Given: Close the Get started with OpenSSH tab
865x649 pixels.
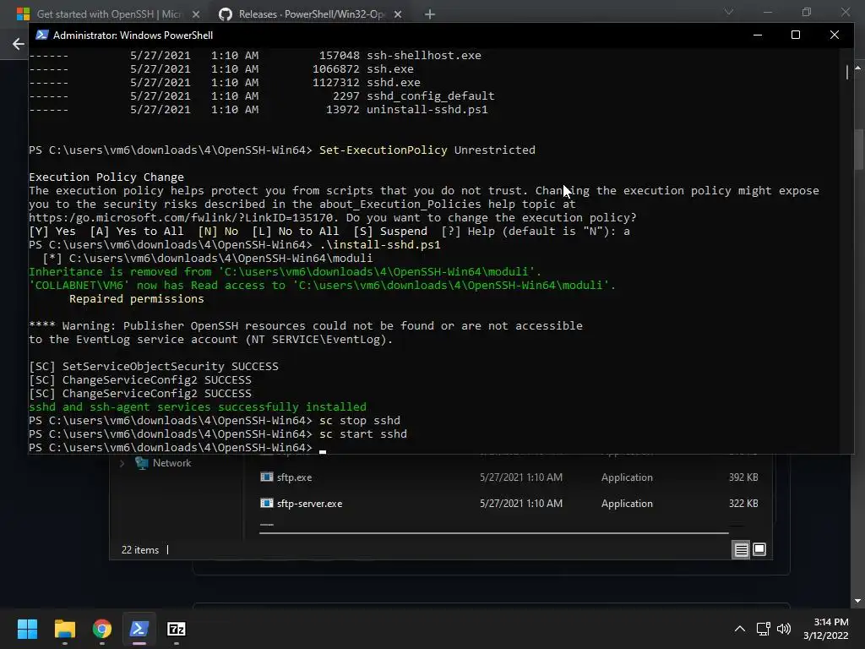Looking at the screenshot, I should pyautogui.click(x=196, y=14).
